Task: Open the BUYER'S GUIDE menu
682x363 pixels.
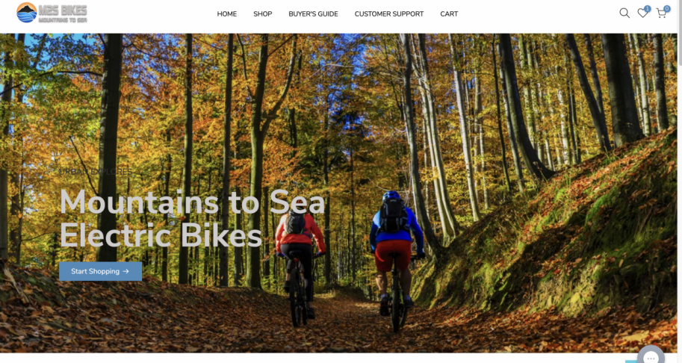Action: click(313, 14)
